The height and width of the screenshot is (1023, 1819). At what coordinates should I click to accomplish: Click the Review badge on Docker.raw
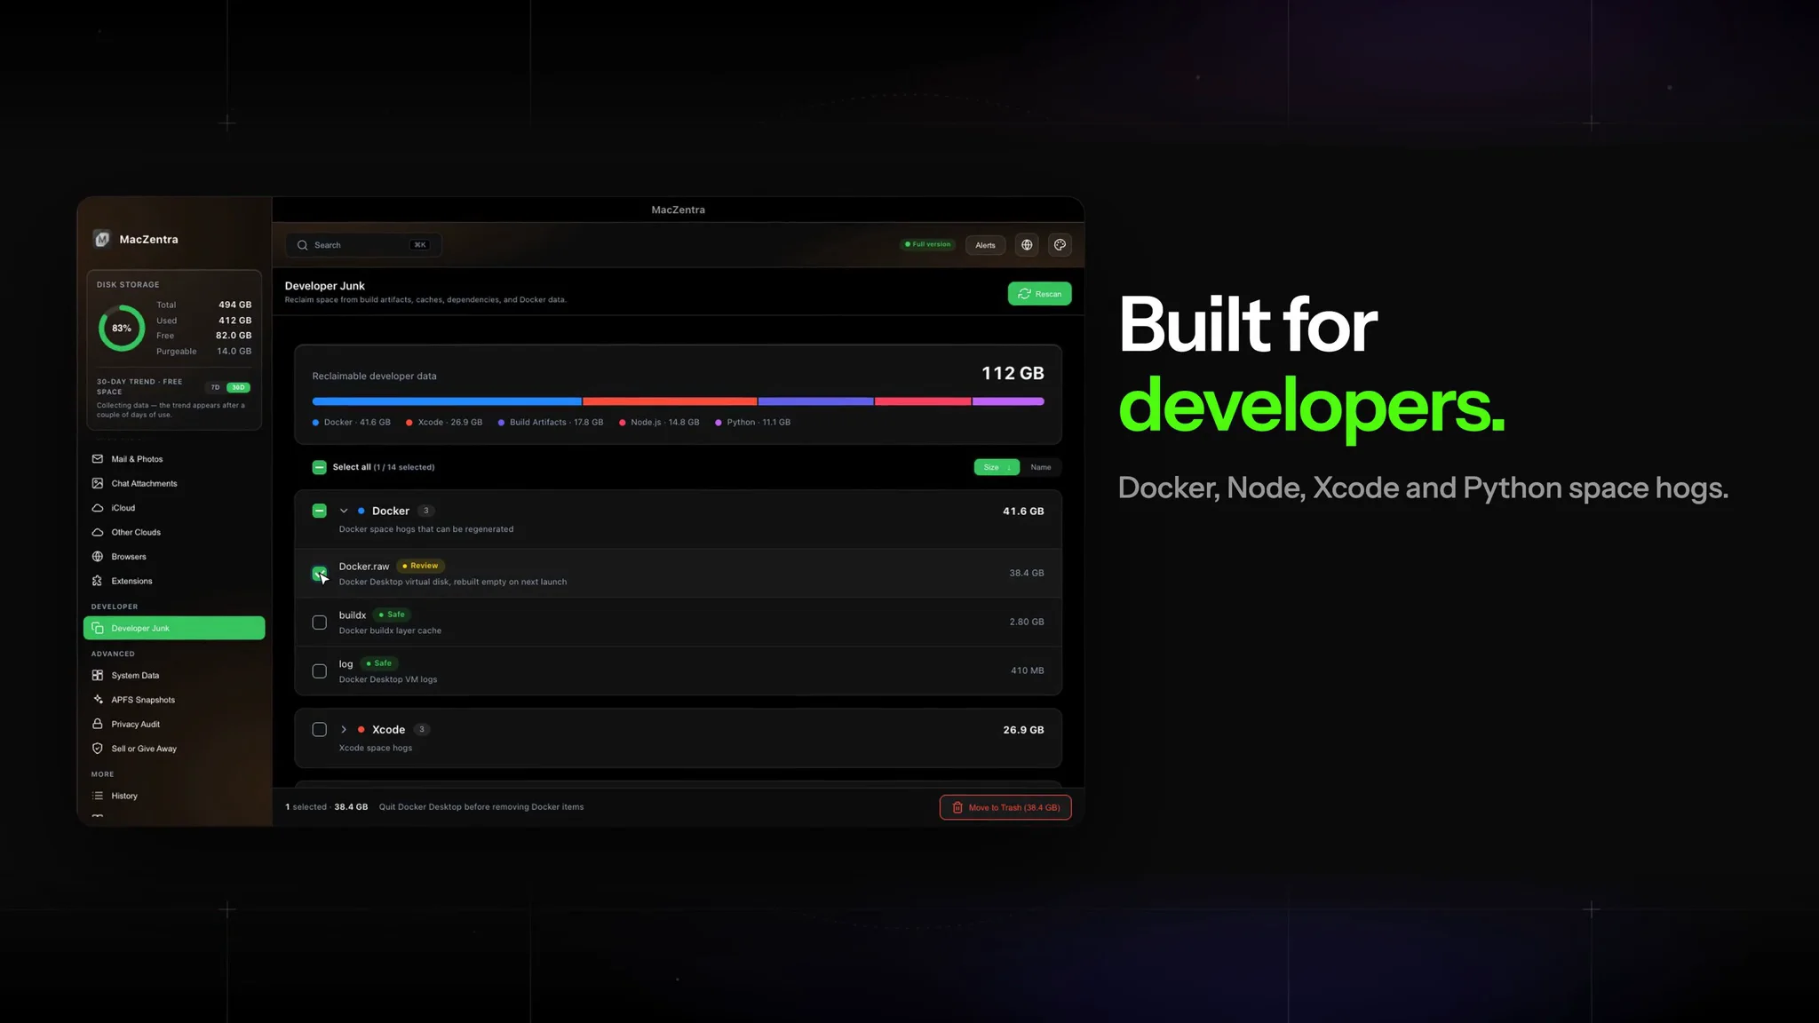click(x=420, y=566)
